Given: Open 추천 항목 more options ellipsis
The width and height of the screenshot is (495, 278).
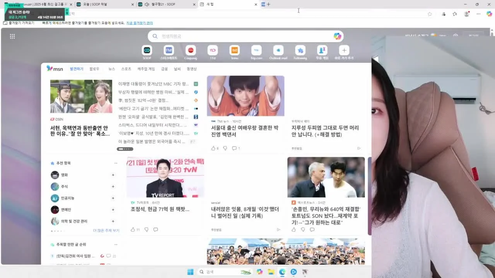Looking at the screenshot, I should point(115,163).
